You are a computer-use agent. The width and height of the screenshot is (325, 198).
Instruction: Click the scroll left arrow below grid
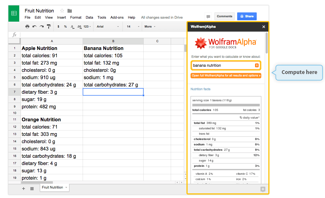tap(177, 183)
